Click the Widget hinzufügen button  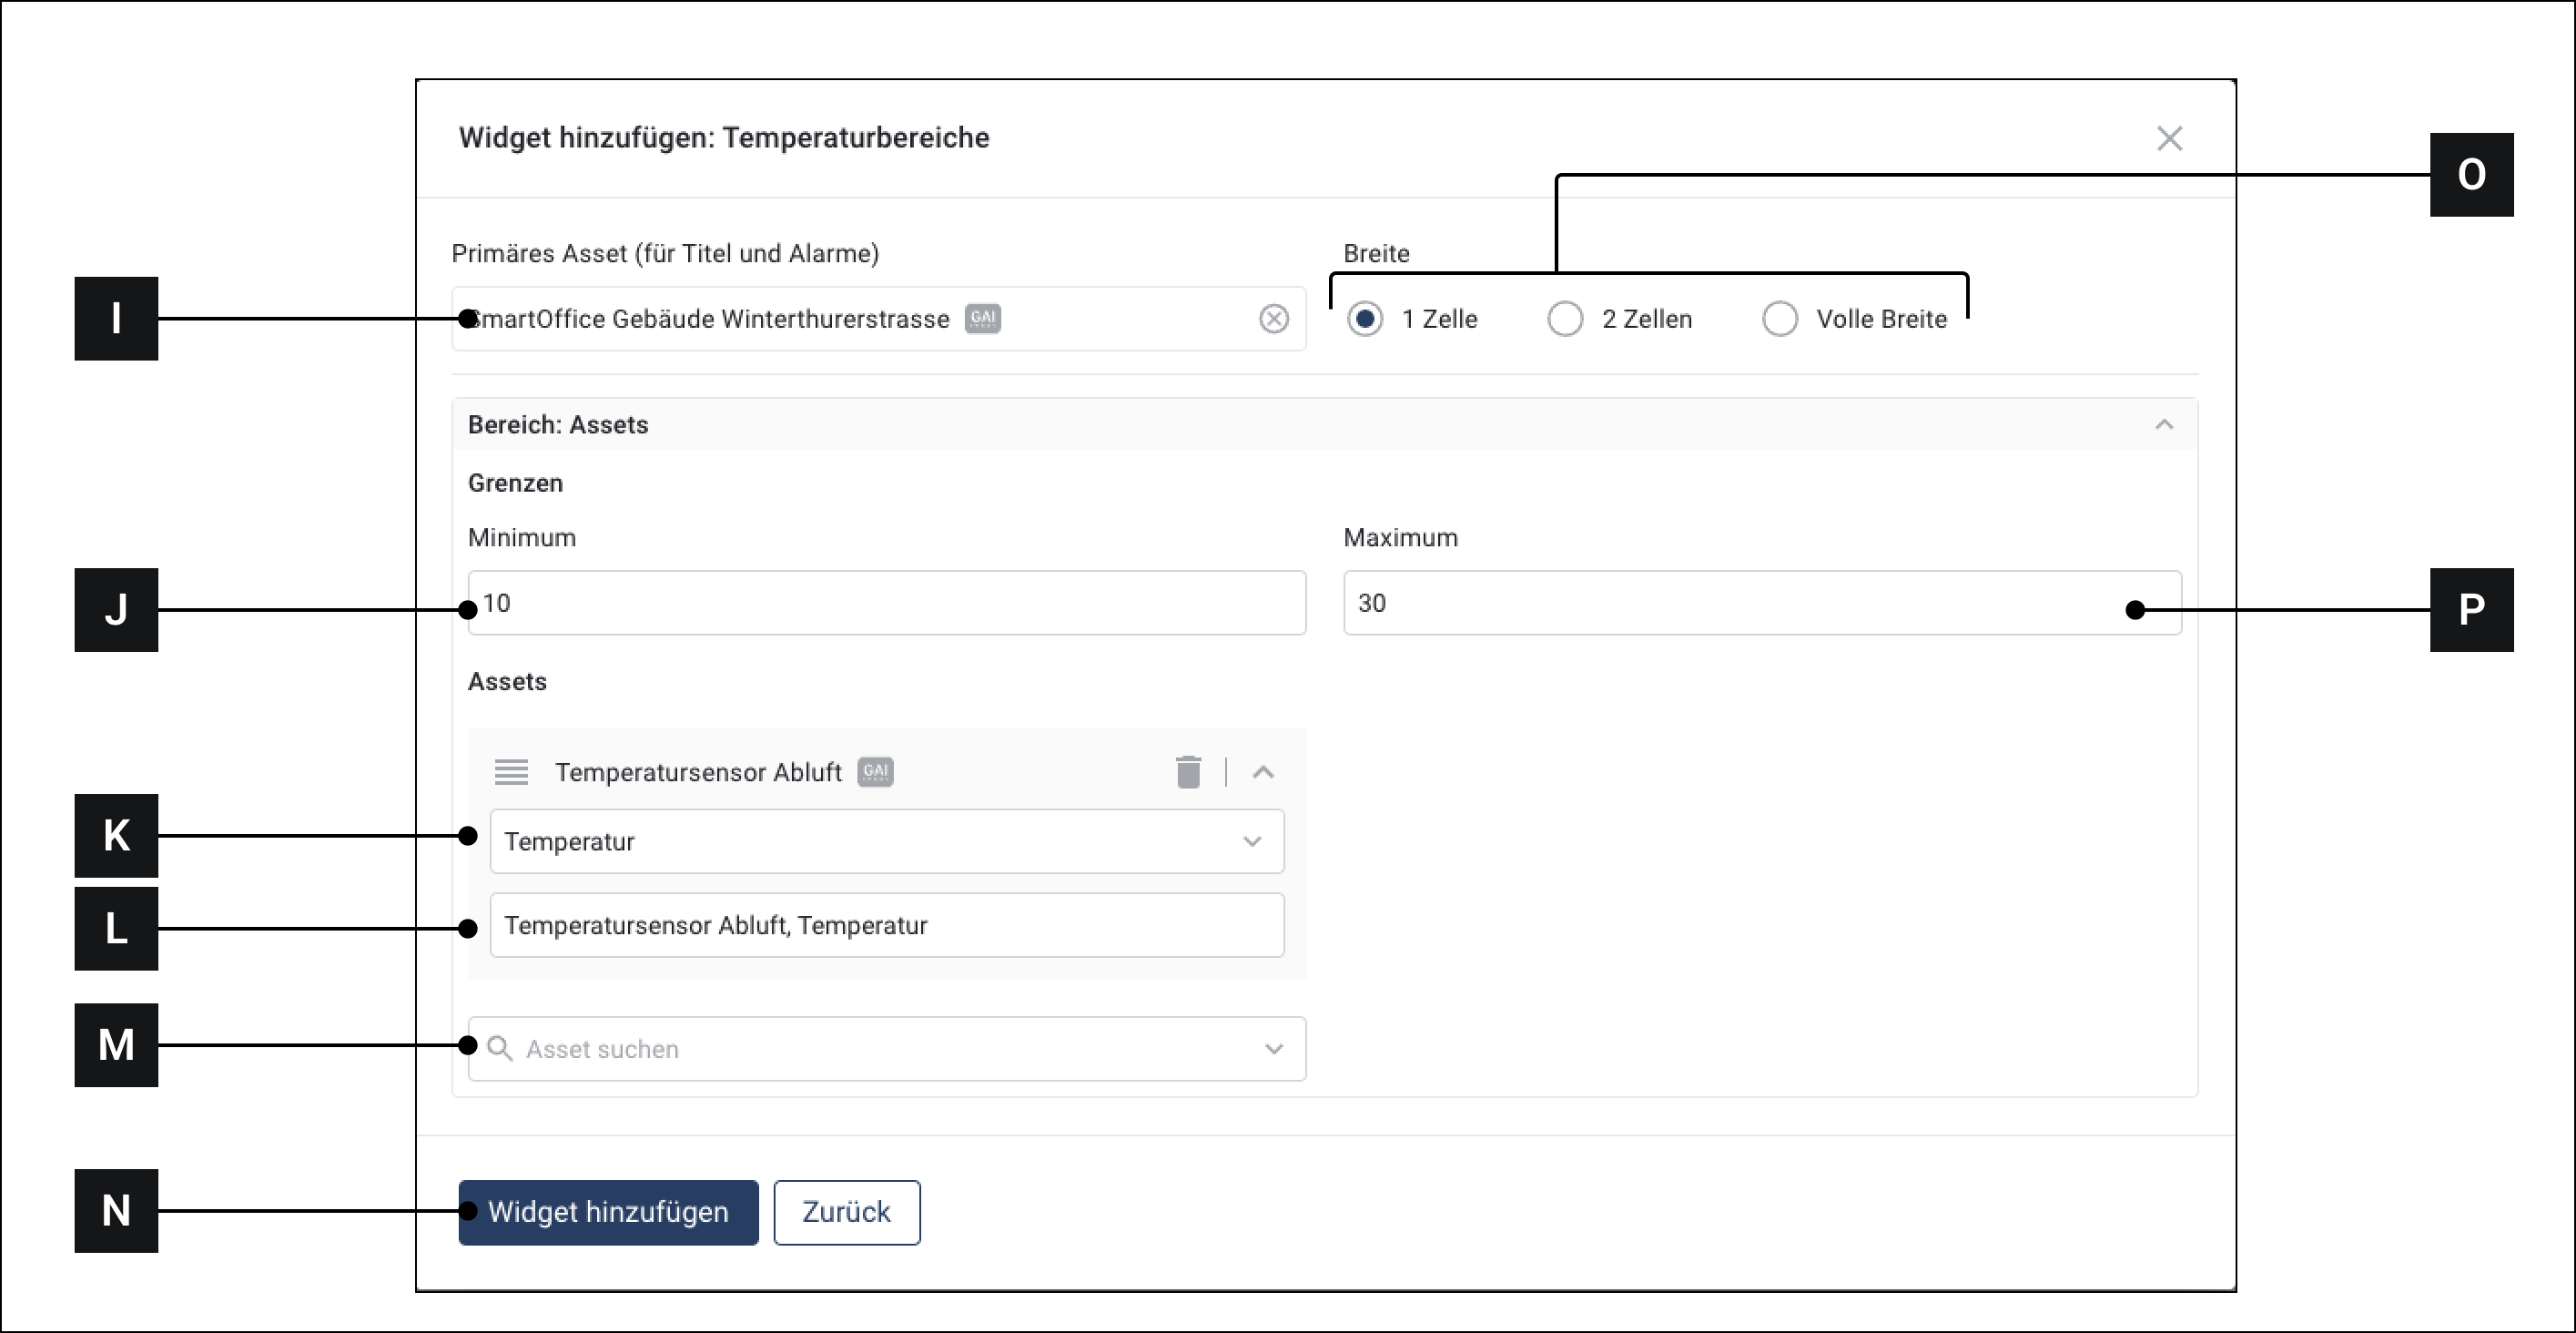coord(608,1212)
